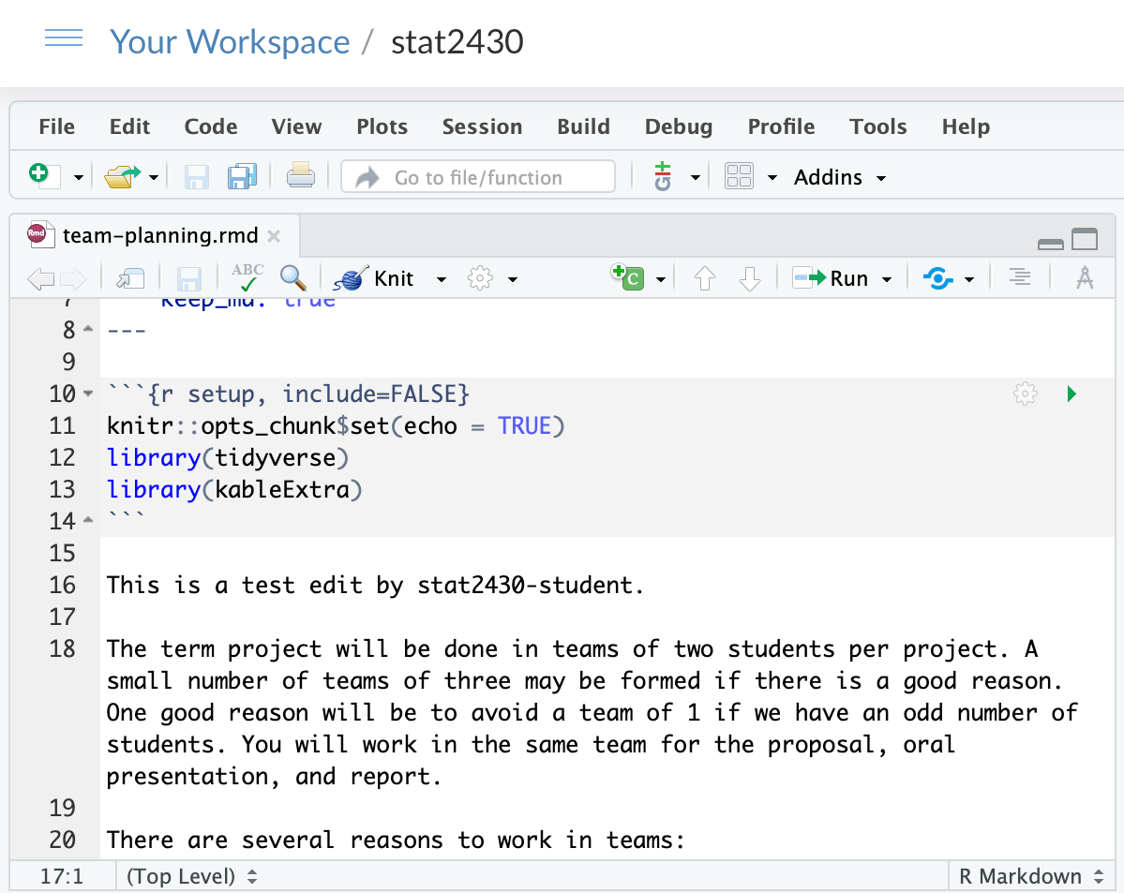
Task: Click the Run button
Action: (x=830, y=278)
